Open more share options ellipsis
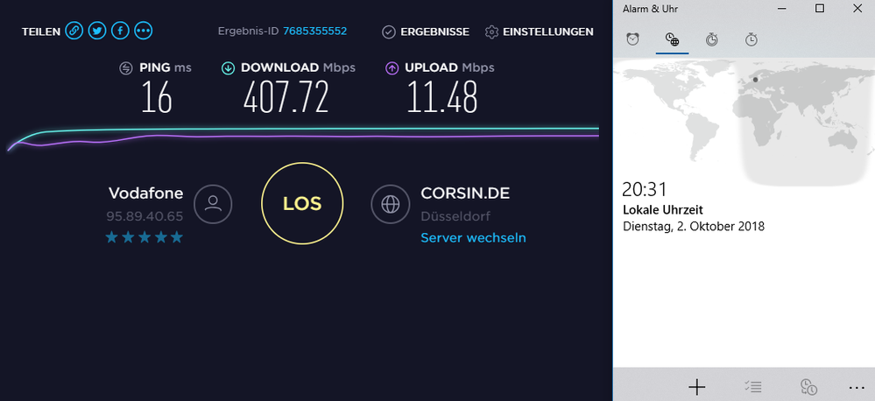This screenshot has width=875, height=401. pos(143,32)
